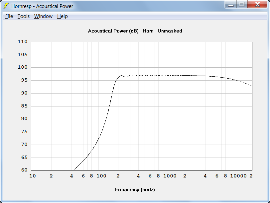Image resolution: width=270 pixels, height=203 pixels.
Task: Click the 10000 frequency axis label
Action: pos(238,176)
